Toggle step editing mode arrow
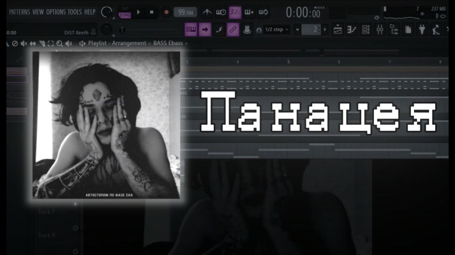455x255 pixels. [205, 30]
